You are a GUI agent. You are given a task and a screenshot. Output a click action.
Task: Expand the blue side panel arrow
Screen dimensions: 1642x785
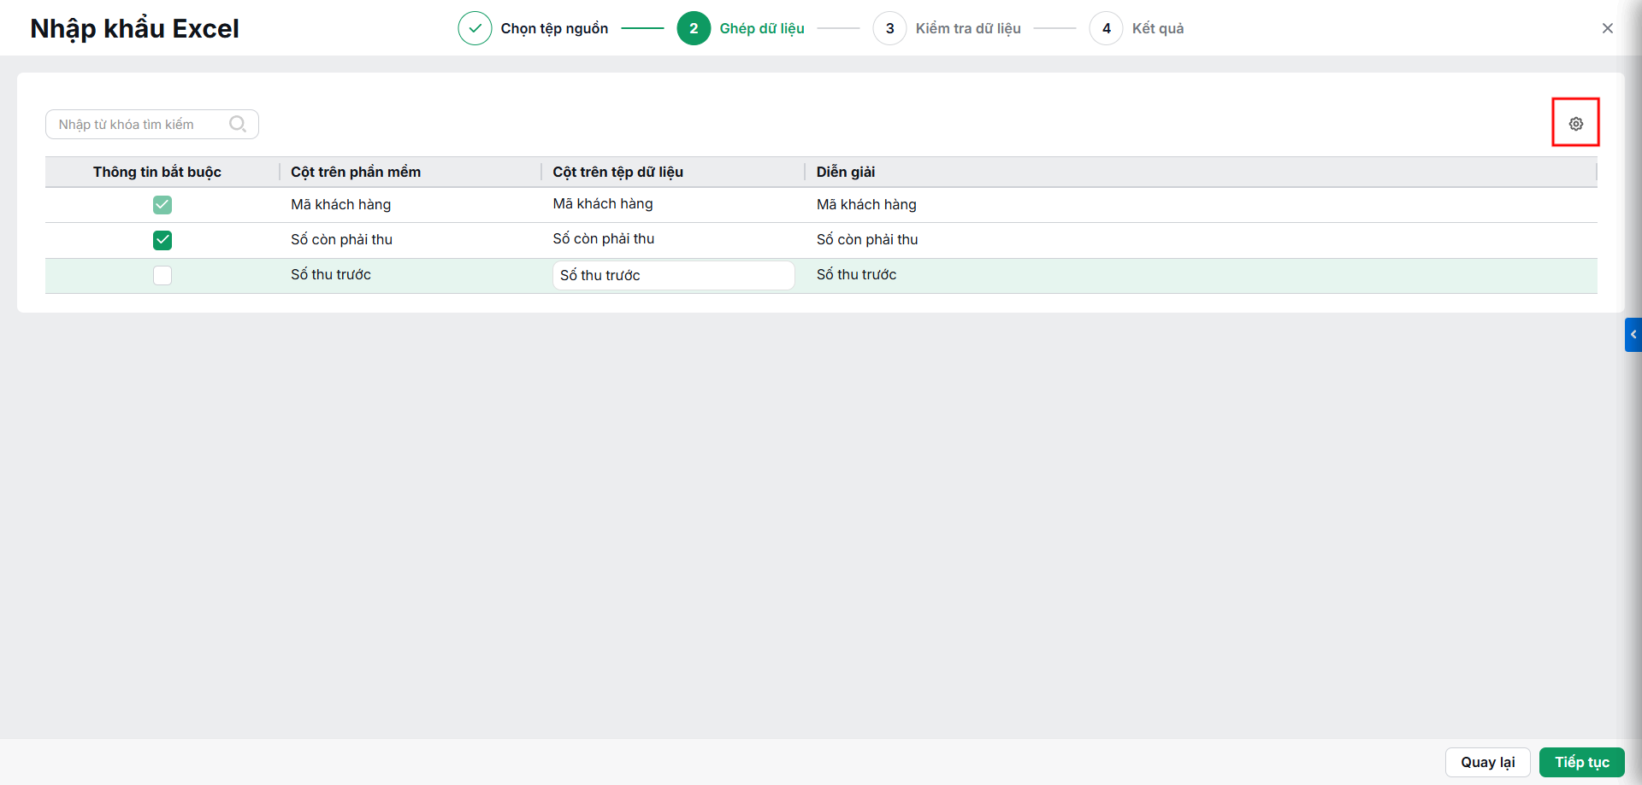(1633, 335)
